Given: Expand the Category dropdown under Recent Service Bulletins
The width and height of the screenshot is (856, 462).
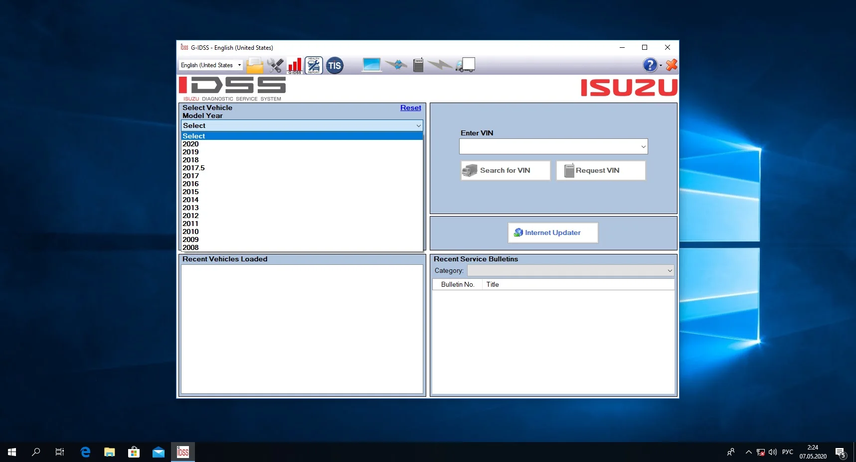Looking at the screenshot, I should [669, 270].
